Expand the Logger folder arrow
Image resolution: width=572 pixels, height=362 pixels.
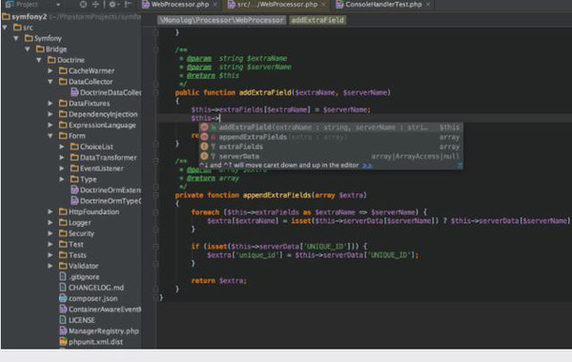(51, 222)
